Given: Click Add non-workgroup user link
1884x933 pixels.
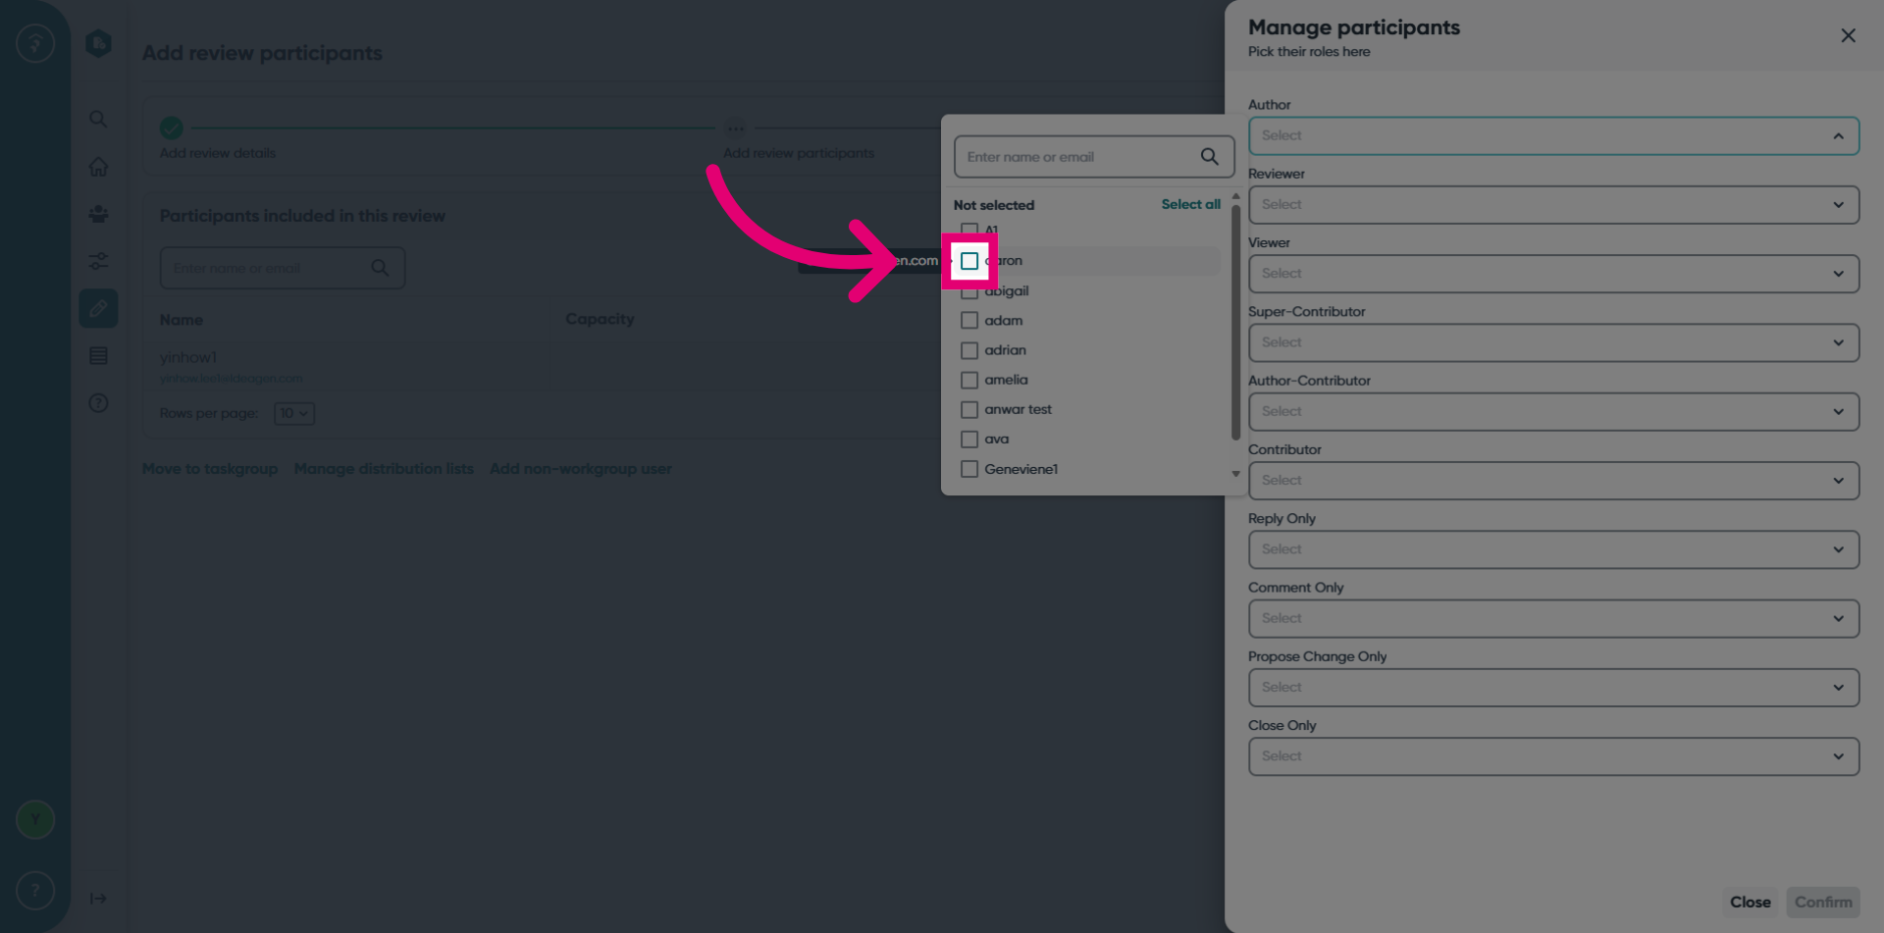Looking at the screenshot, I should pos(581,469).
